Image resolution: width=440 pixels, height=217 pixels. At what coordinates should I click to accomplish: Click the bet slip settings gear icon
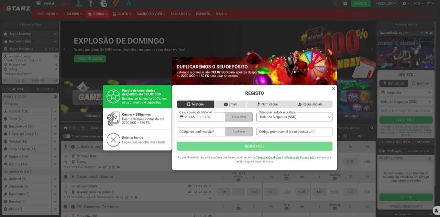(430, 158)
